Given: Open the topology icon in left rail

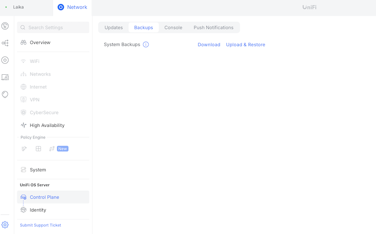Looking at the screenshot, I should [x=5, y=43].
